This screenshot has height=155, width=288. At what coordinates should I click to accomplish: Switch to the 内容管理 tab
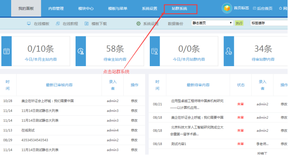click(x=56, y=8)
